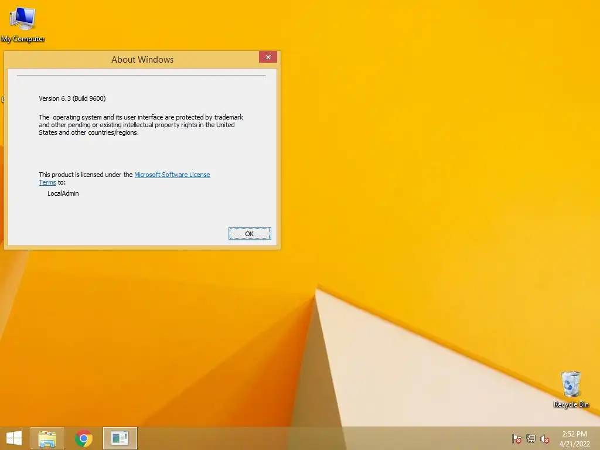This screenshot has height=450, width=600.
Task: Click the 4/21/2022 date in taskbar
Action: [x=574, y=444]
